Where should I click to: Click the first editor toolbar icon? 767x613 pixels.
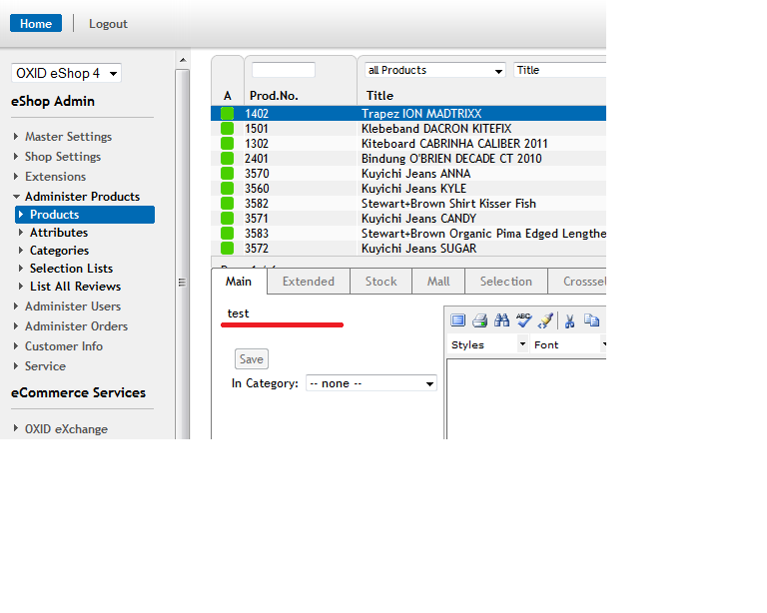tap(458, 320)
